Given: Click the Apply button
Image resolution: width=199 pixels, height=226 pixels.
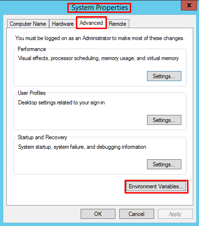Looking at the screenshot, I should tap(175, 214).
